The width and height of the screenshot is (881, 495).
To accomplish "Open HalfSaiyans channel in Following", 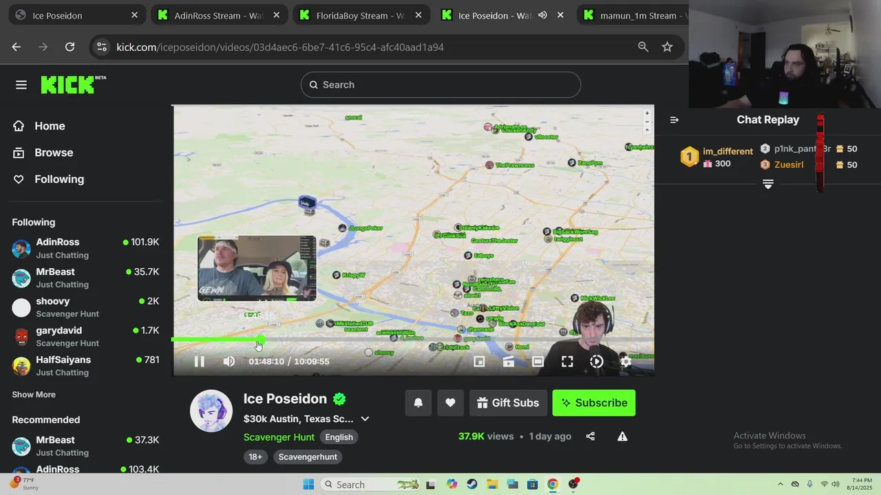I will click(x=86, y=365).
